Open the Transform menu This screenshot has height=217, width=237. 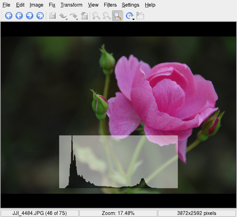[71, 5]
